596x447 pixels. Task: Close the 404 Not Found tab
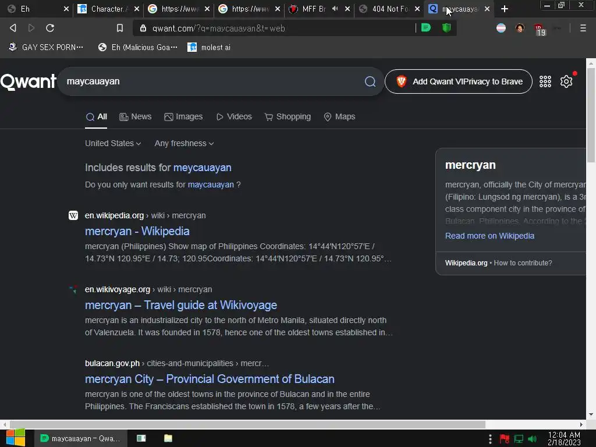pos(417,9)
